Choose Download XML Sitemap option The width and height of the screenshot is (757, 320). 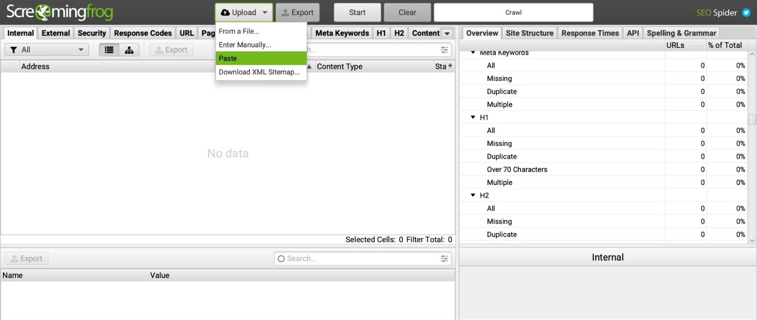tap(261, 72)
